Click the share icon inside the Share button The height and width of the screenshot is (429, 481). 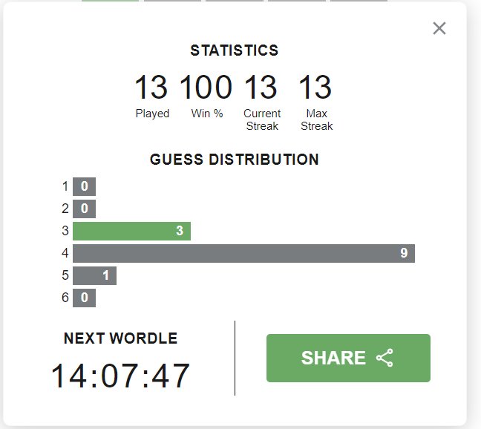click(385, 358)
